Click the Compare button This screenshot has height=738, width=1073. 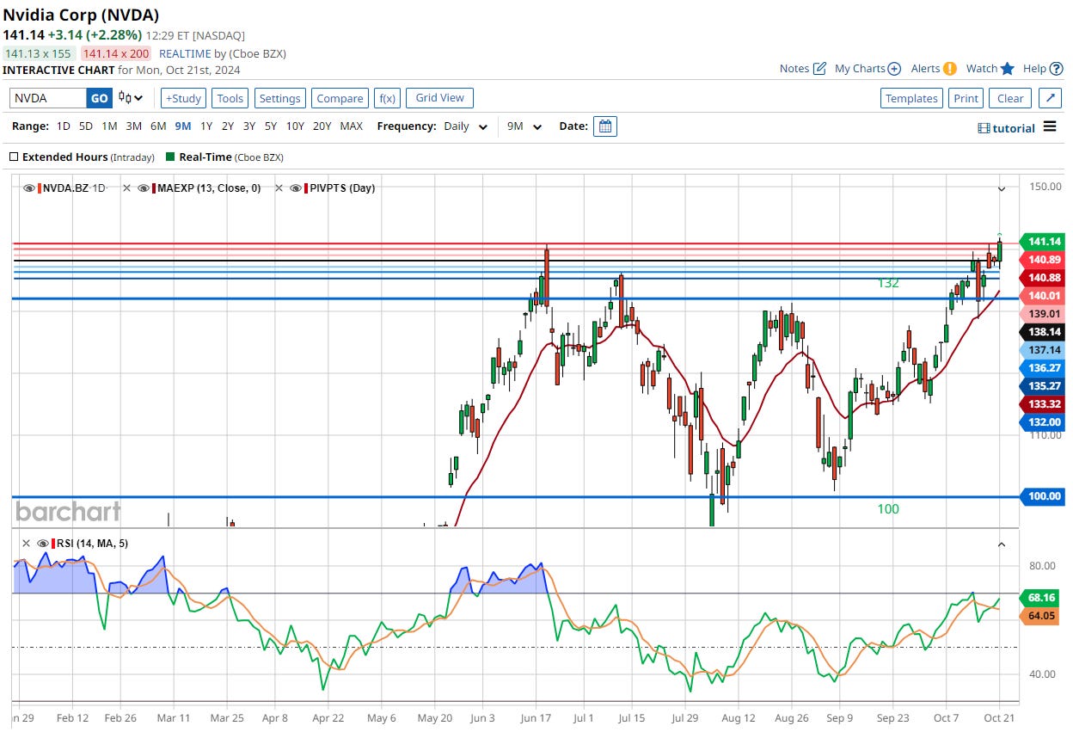(340, 98)
